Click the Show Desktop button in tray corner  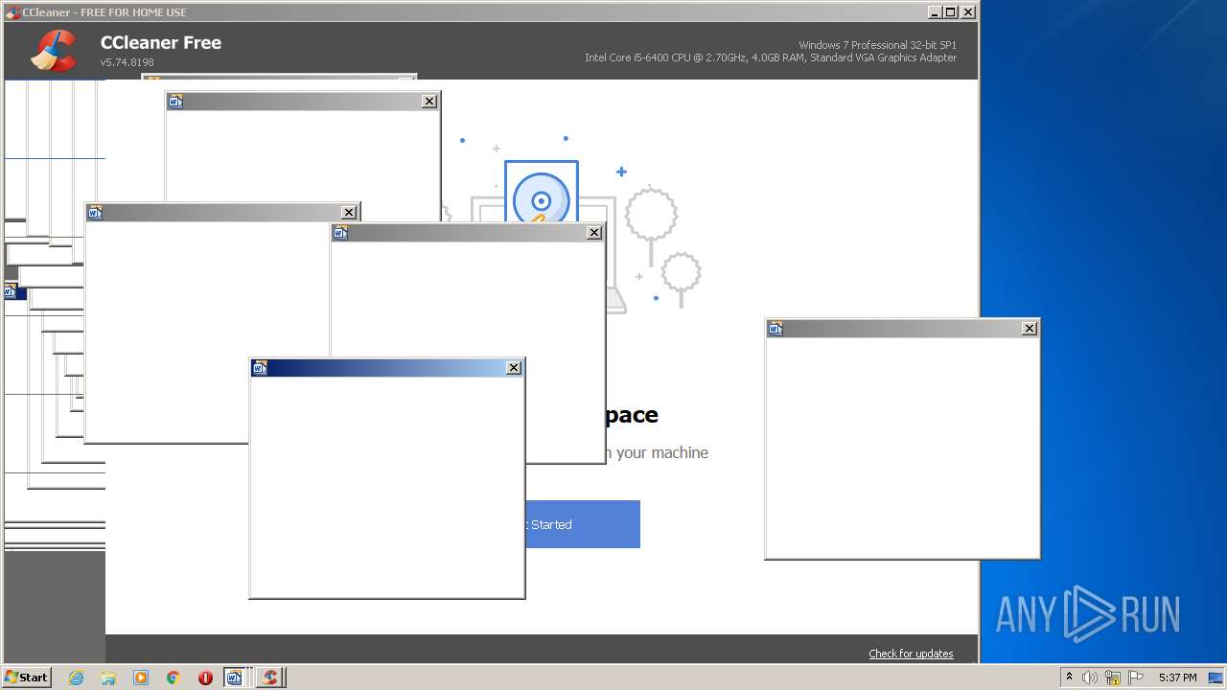[1215, 678]
